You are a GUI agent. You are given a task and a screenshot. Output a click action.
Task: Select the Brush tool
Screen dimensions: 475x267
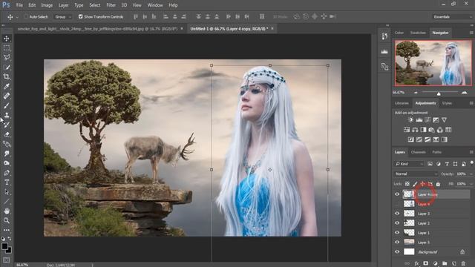(x=7, y=105)
